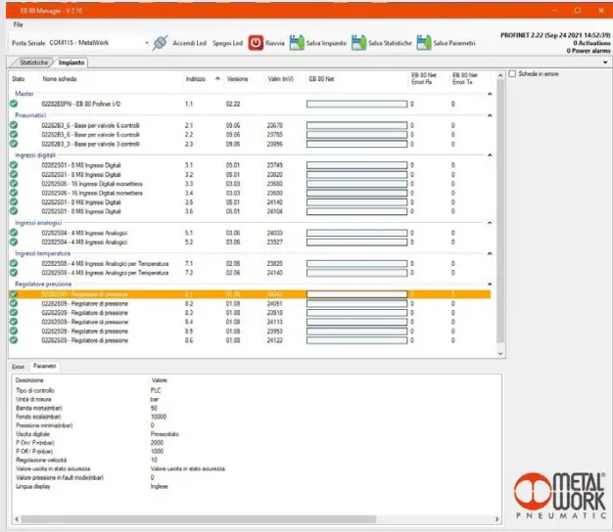Click the 0 Power alarms status text

click(589, 51)
